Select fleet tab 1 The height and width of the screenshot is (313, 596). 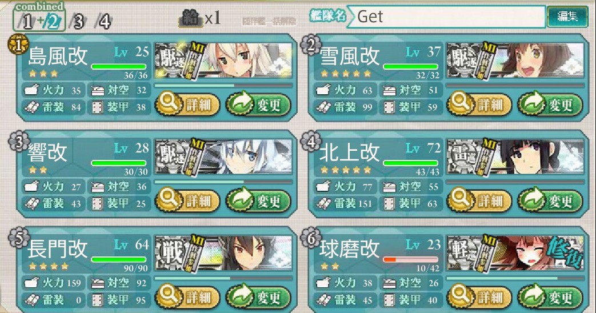point(27,22)
